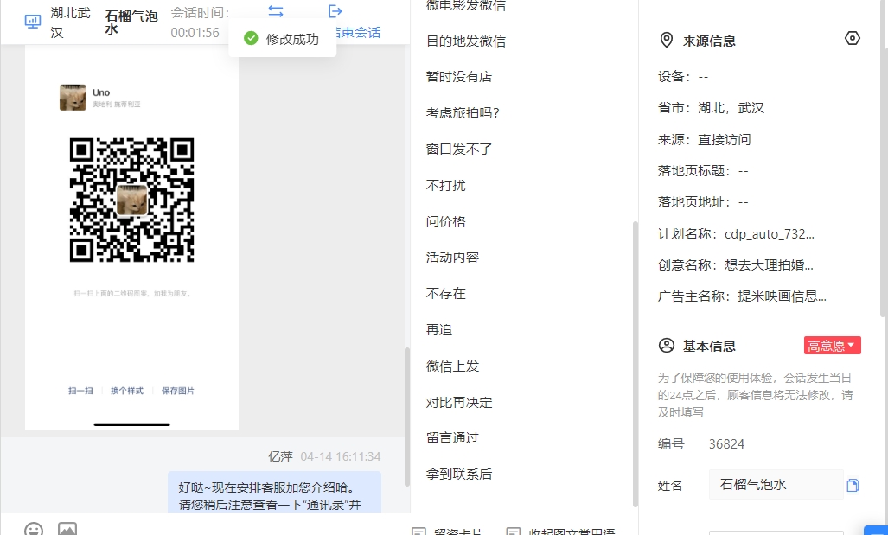Select the quick phrase 窗口发不了

click(x=459, y=150)
